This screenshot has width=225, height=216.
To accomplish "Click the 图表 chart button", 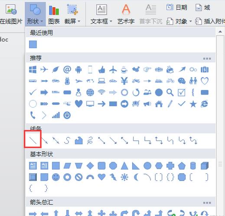I will [54, 14].
